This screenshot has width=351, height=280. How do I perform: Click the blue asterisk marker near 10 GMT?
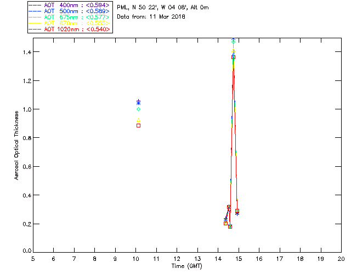[x=138, y=103]
